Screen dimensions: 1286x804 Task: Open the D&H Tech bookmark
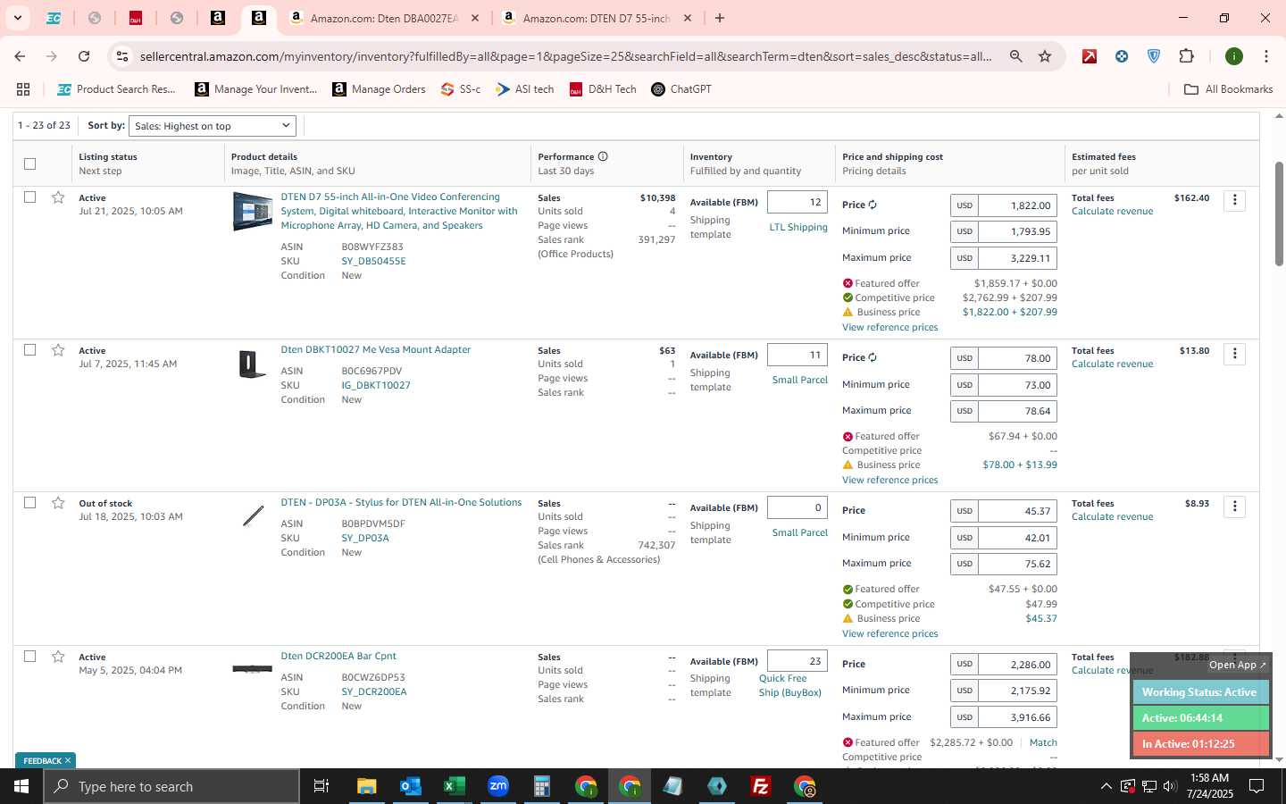tap(603, 89)
